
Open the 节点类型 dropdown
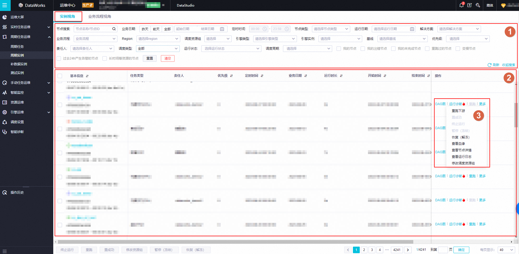pyautogui.click(x=331, y=29)
